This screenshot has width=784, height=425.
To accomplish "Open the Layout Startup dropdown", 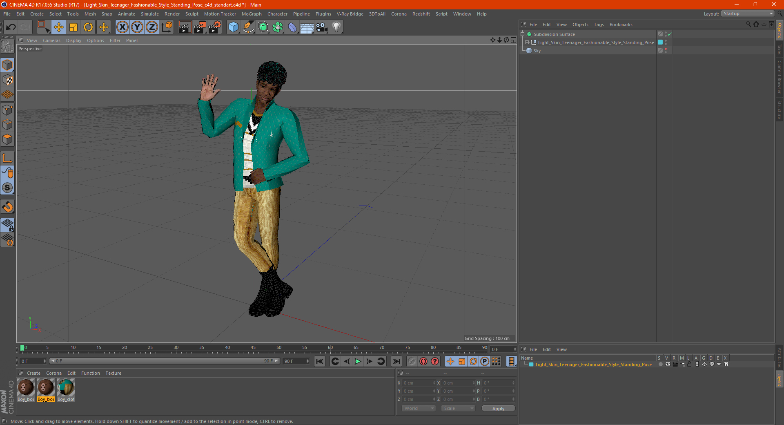I will pyautogui.click(x=748, y=13).
